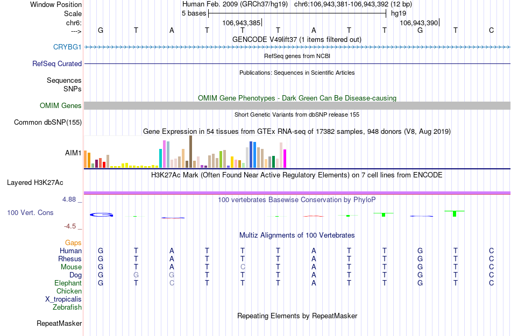This screenshot has height=336, width=511.
Task: Open the RefSeq Curated track label
Action: click(x=56, y=63)
